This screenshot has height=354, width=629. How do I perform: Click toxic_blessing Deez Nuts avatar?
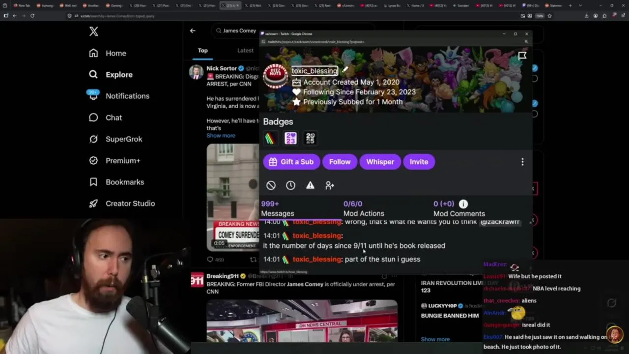click(275, 76)
